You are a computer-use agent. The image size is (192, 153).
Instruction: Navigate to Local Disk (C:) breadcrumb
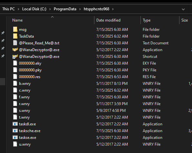tap(34, 9)
